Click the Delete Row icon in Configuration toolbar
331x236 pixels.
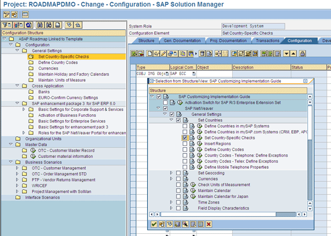pos(141,53)
